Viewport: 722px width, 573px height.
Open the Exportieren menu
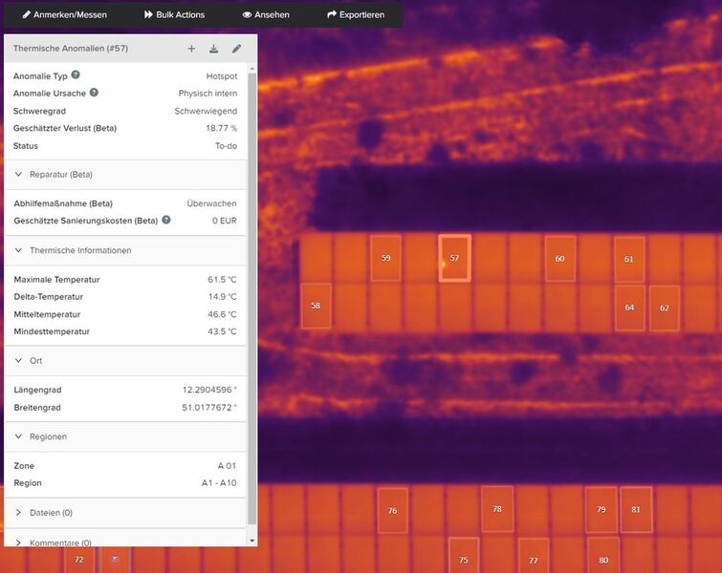click(x=356, y=15)
